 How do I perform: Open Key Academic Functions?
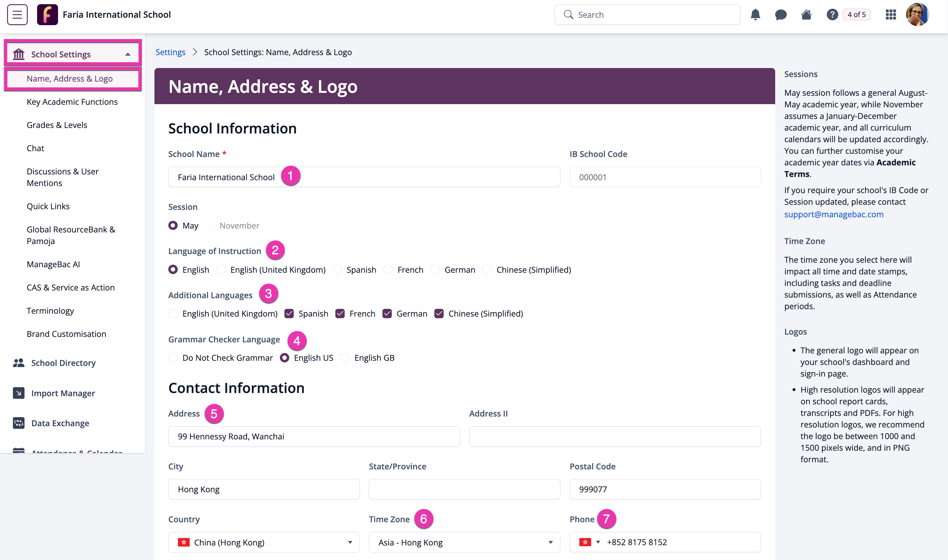pos(72,102)
